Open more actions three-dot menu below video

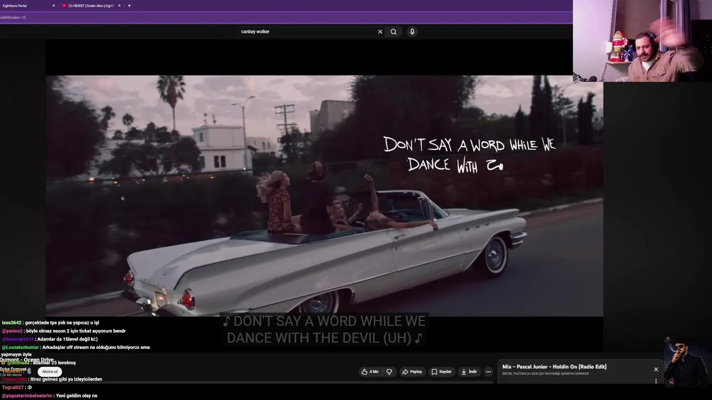[488, 372]
